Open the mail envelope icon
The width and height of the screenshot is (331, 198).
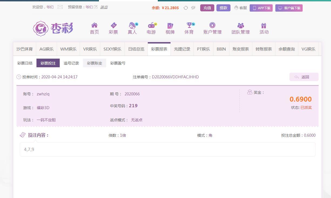pos(60,7)
